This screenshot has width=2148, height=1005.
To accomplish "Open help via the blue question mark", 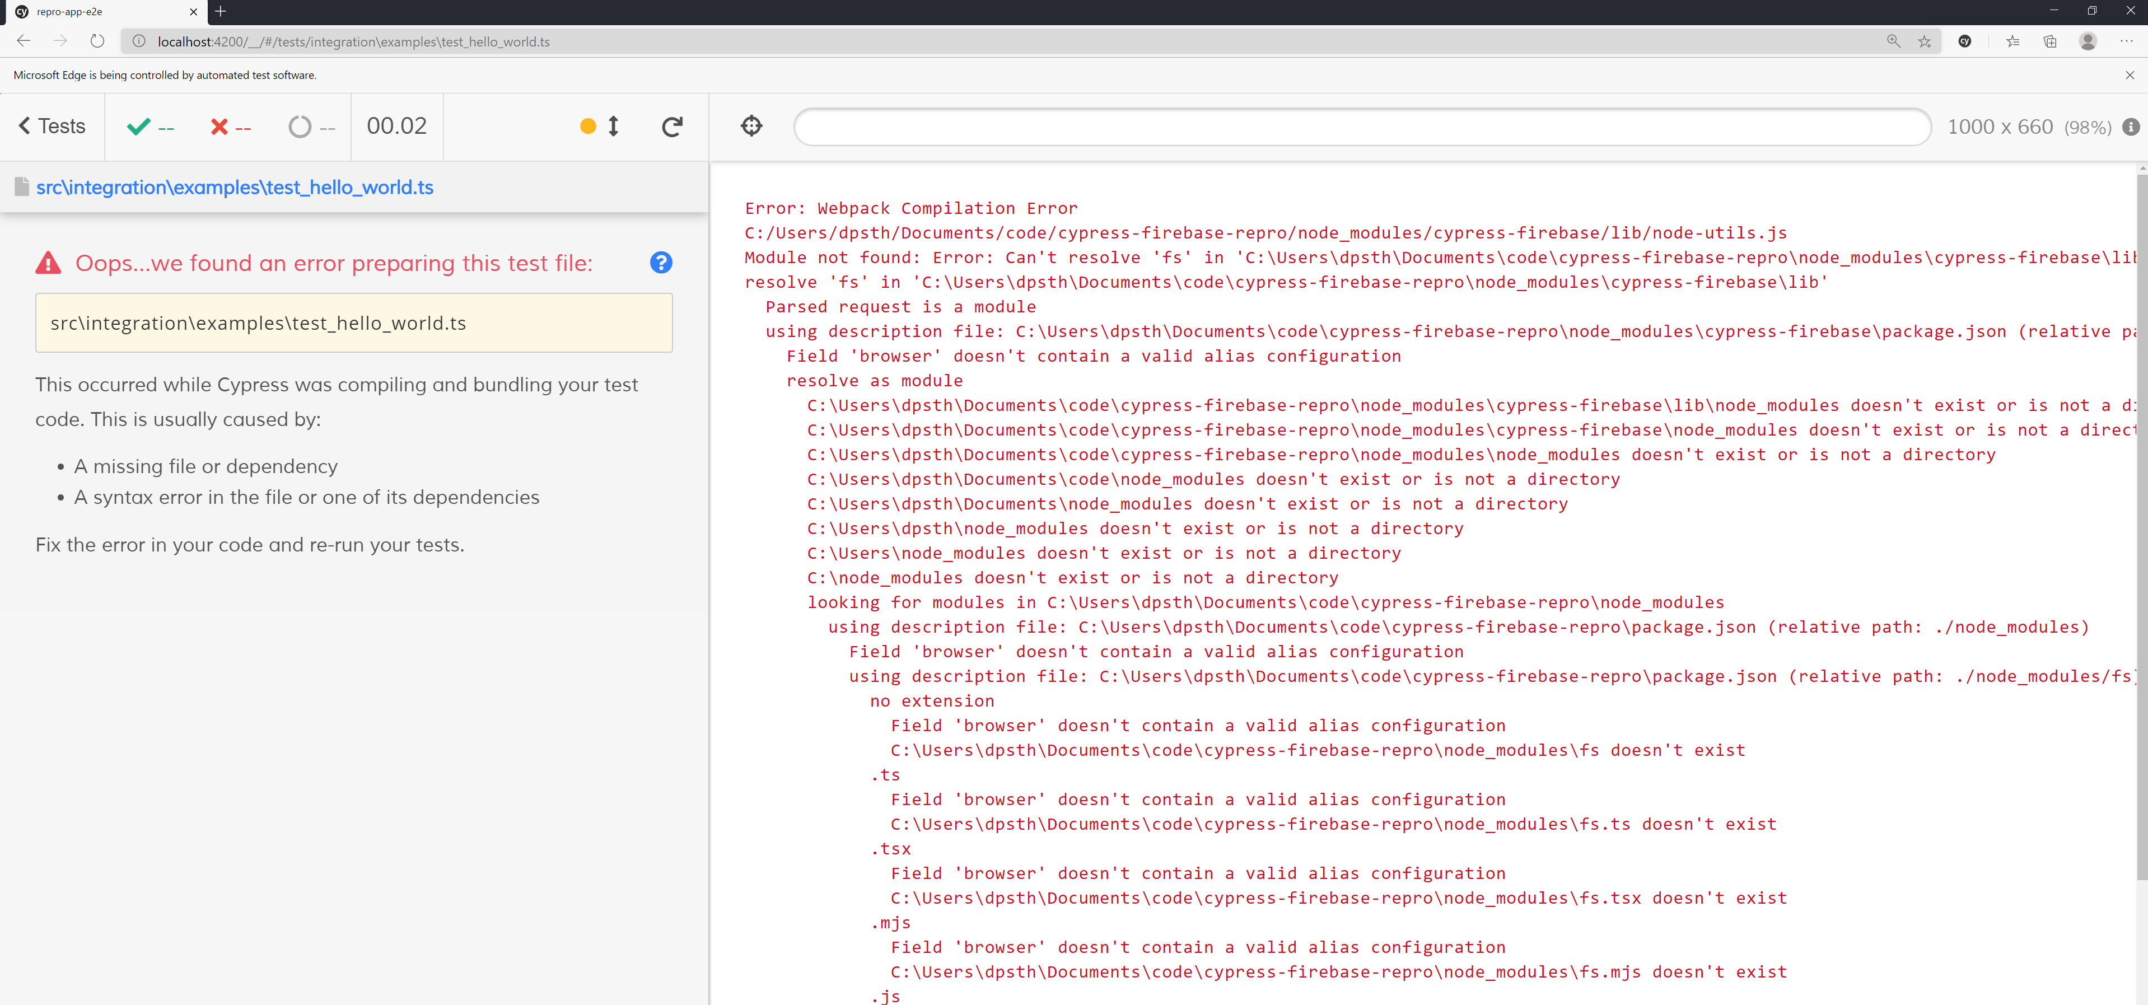I will click(660, 262).
